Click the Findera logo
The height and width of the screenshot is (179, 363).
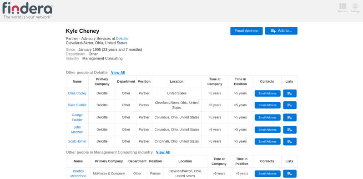tap(27, 10)
